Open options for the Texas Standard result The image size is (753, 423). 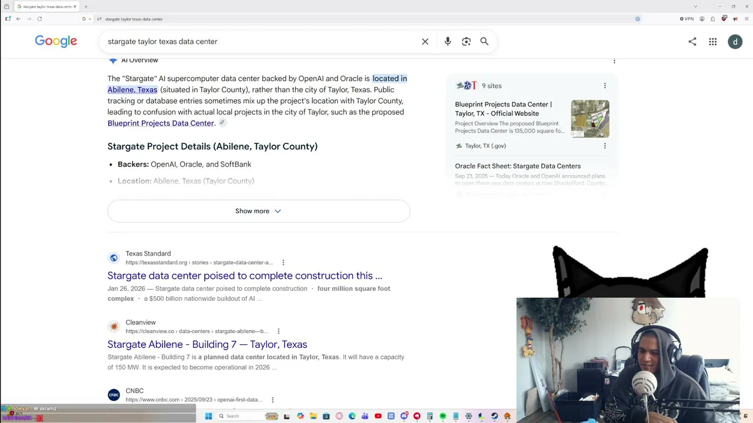coord(284,263)
